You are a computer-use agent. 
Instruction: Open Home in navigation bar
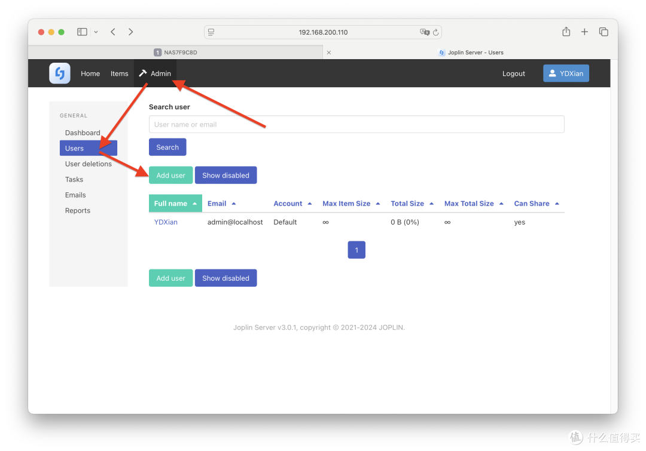coord(90,73)
